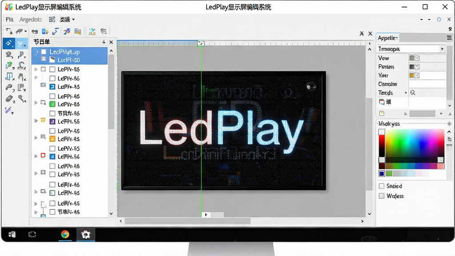Click the red-blue pin icon in the top toolbar
The image size is (455, 256).
pos(67,31)
